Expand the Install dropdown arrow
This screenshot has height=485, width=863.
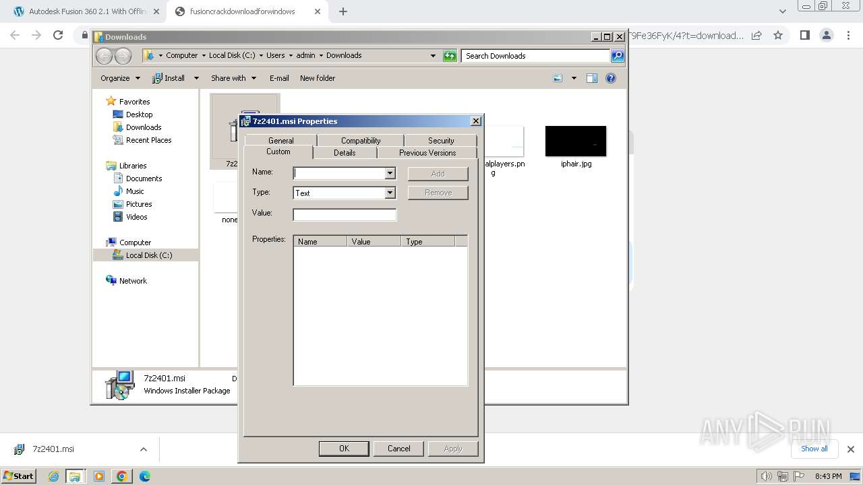pyautogui.click(x=196, y=78)
